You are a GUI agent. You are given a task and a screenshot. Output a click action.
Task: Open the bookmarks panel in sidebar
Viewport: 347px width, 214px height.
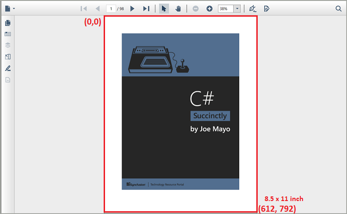(x=8, y=34)
